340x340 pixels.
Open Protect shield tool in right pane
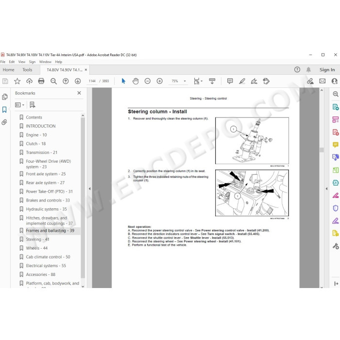coord(336,208)
